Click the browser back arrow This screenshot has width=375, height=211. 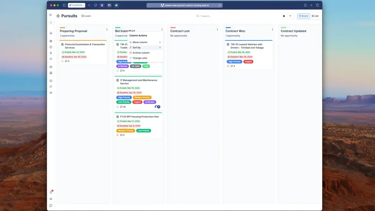pos(89,5)
